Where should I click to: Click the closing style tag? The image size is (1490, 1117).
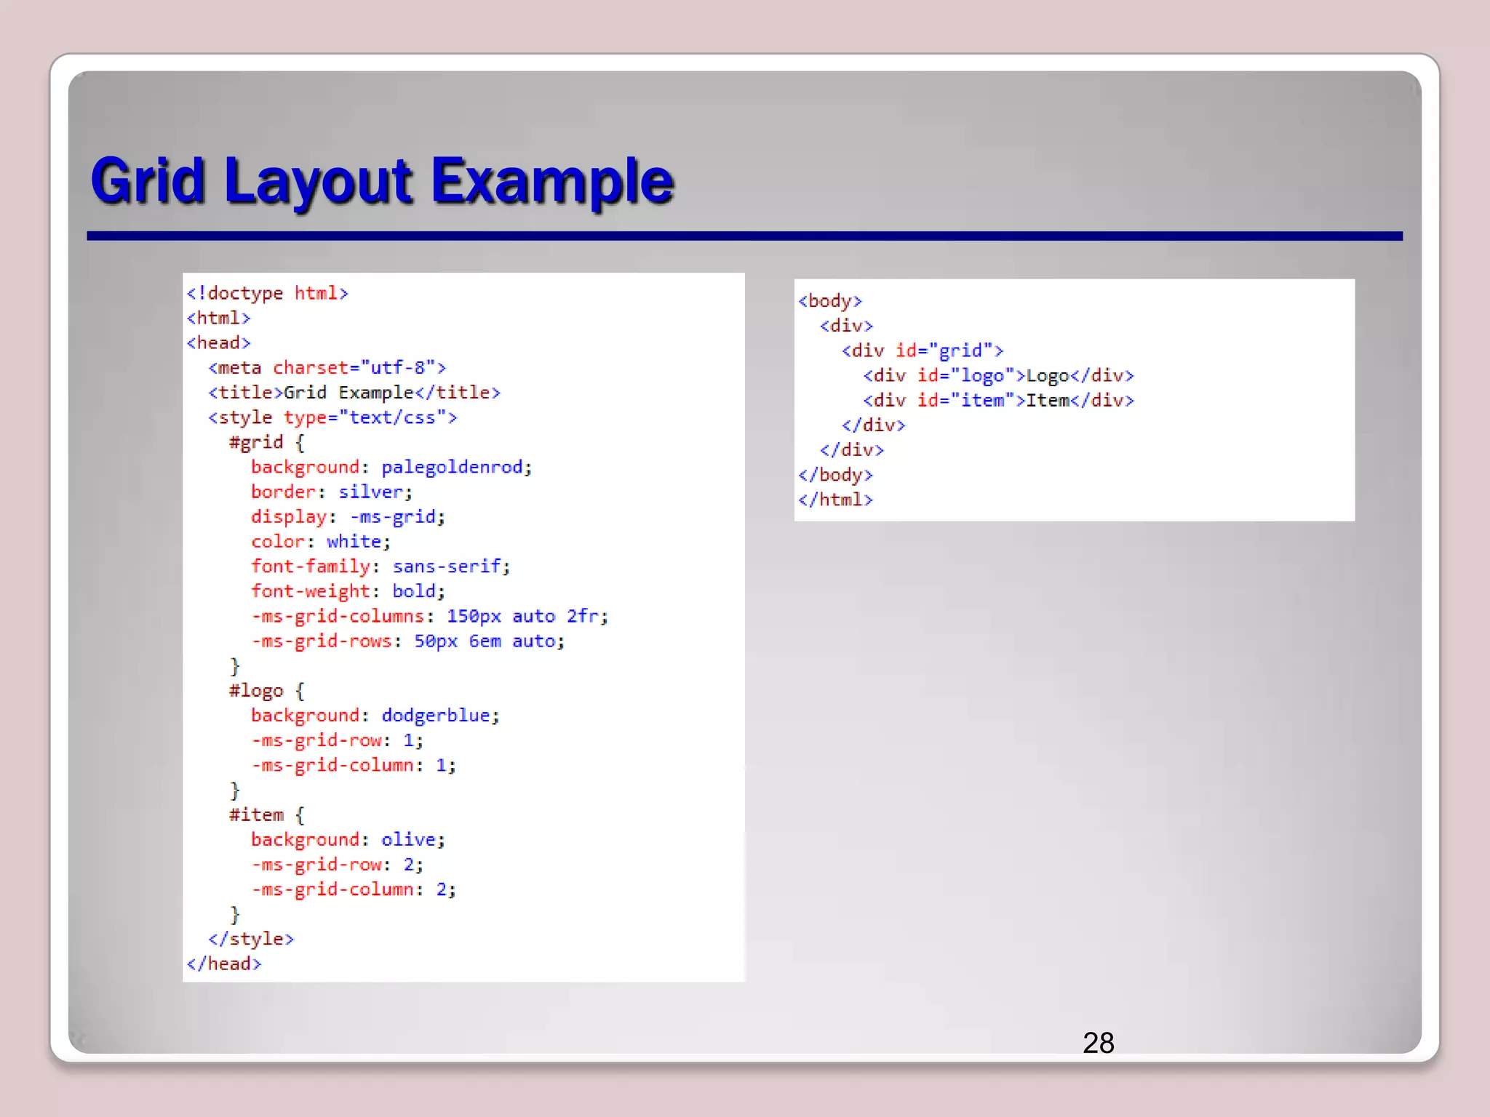tap(251, 939)
